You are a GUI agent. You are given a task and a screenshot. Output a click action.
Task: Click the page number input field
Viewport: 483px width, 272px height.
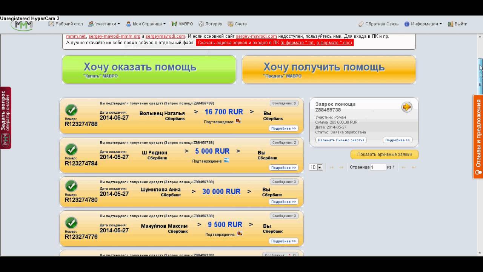coord(378,167)
